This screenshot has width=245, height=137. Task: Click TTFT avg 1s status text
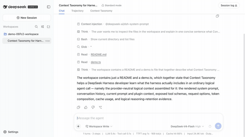point(142,134)
